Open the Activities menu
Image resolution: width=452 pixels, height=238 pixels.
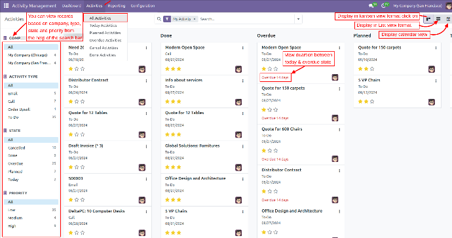pyautogui.click(x=94, y=6)
